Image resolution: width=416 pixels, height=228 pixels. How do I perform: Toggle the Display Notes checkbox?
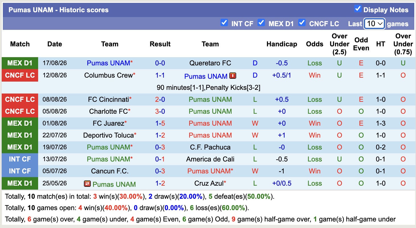(358, 9)
